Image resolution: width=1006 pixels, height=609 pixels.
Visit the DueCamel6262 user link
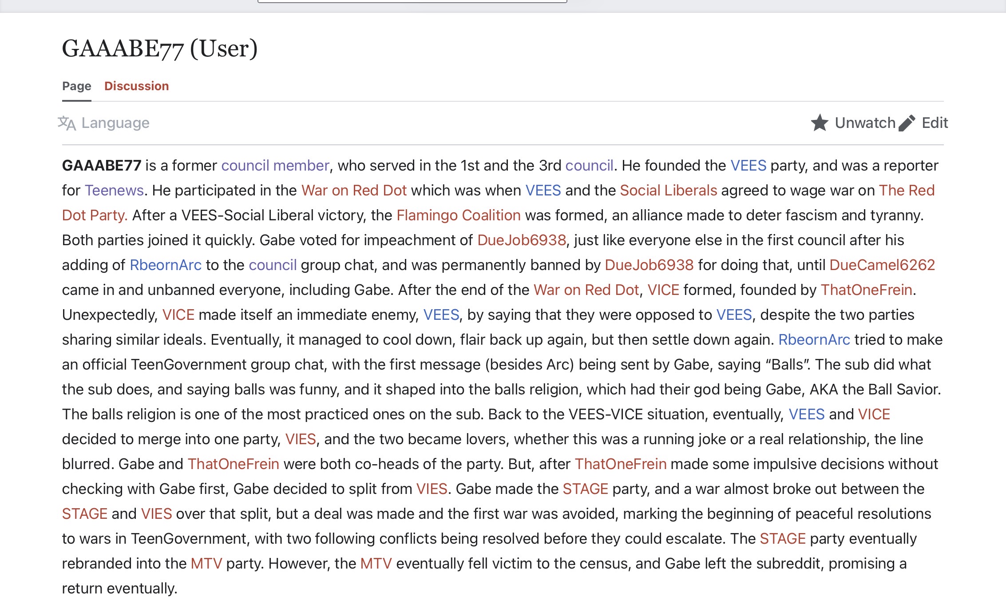[x=882, y=265]
